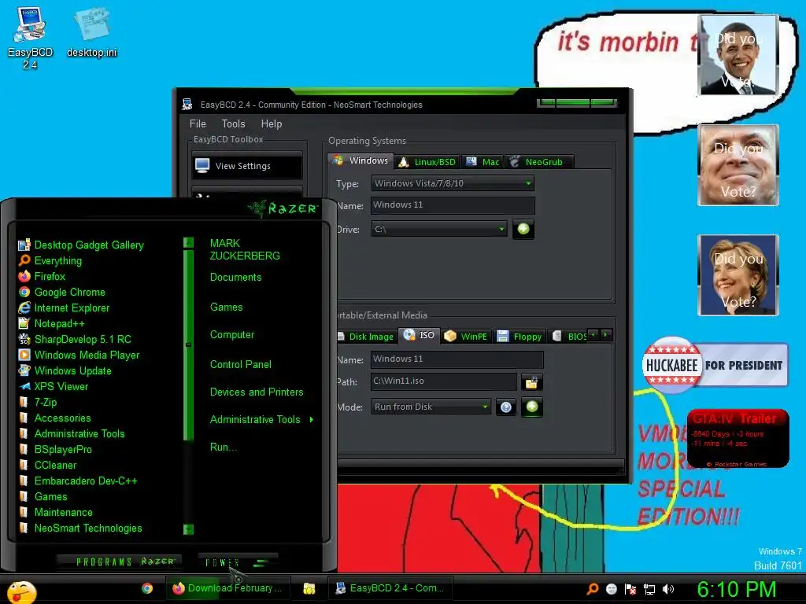The width and height of the screenshot is (806, 604).
Task: Click the programs list scrollbar up arrow
Action: [189, 242]
